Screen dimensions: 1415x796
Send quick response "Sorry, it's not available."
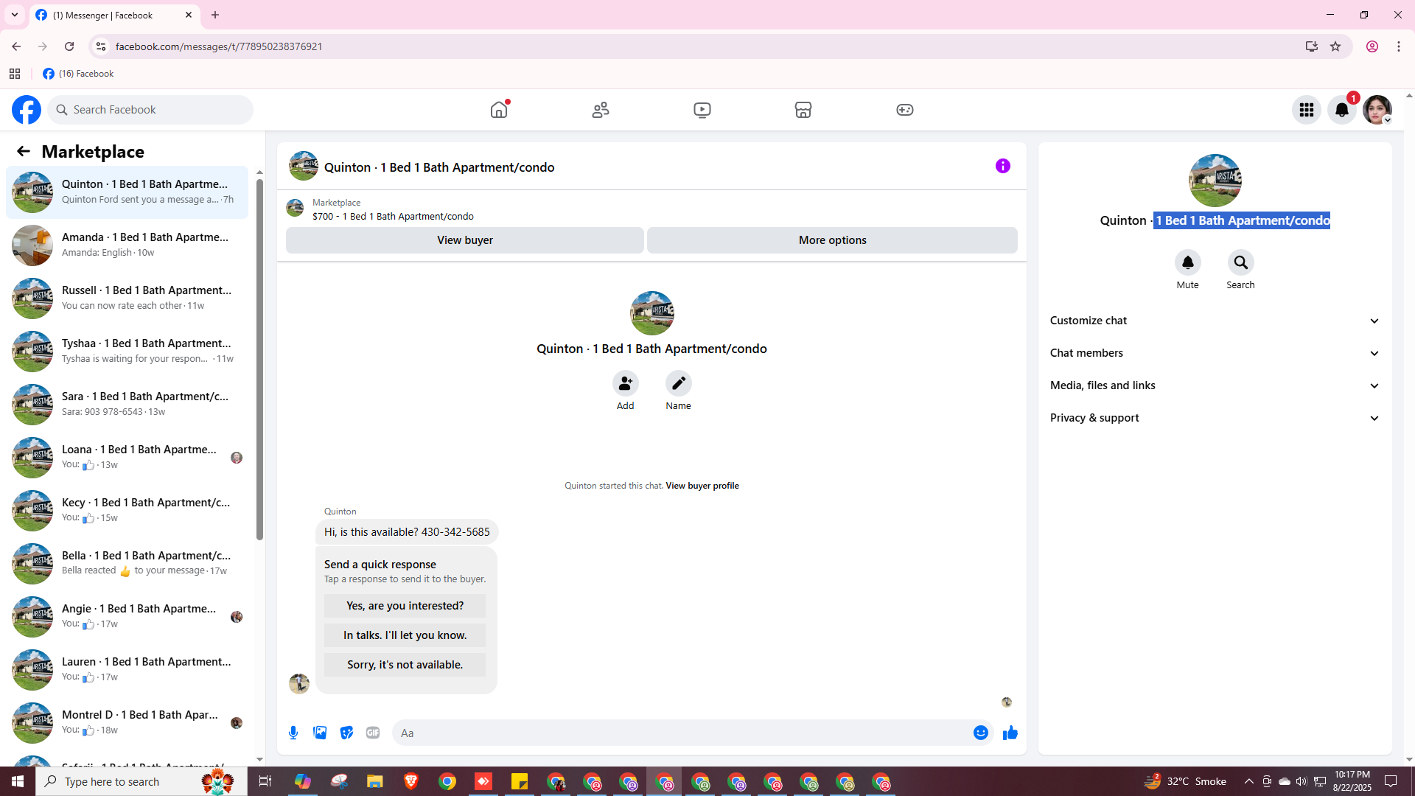[405, 665]
